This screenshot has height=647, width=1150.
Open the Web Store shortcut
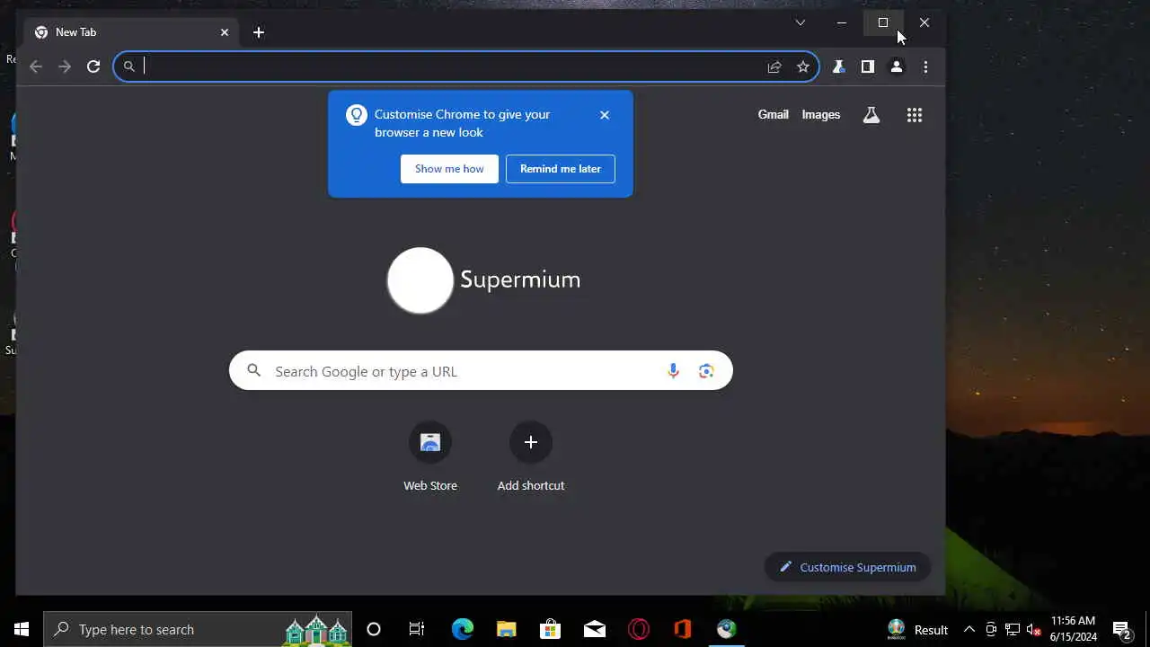(430, 457)
